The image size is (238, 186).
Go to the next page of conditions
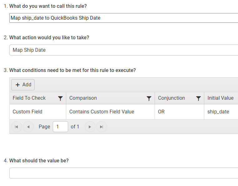90,126
